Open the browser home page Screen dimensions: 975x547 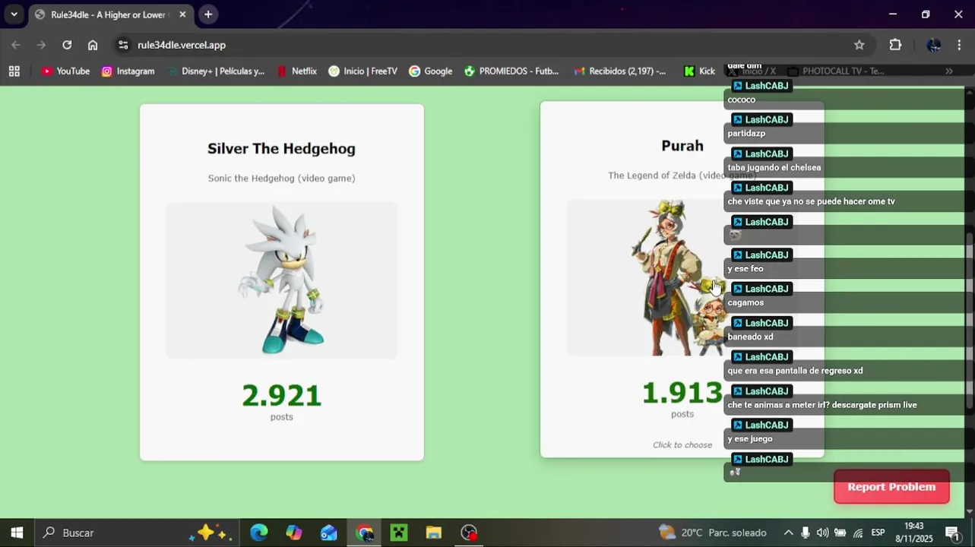(93, 45)
